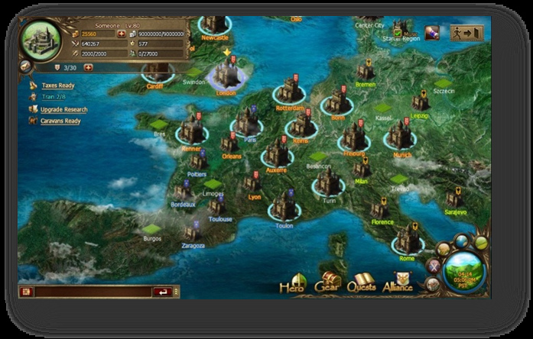Select the Cardiff castle

click(157, 73)
